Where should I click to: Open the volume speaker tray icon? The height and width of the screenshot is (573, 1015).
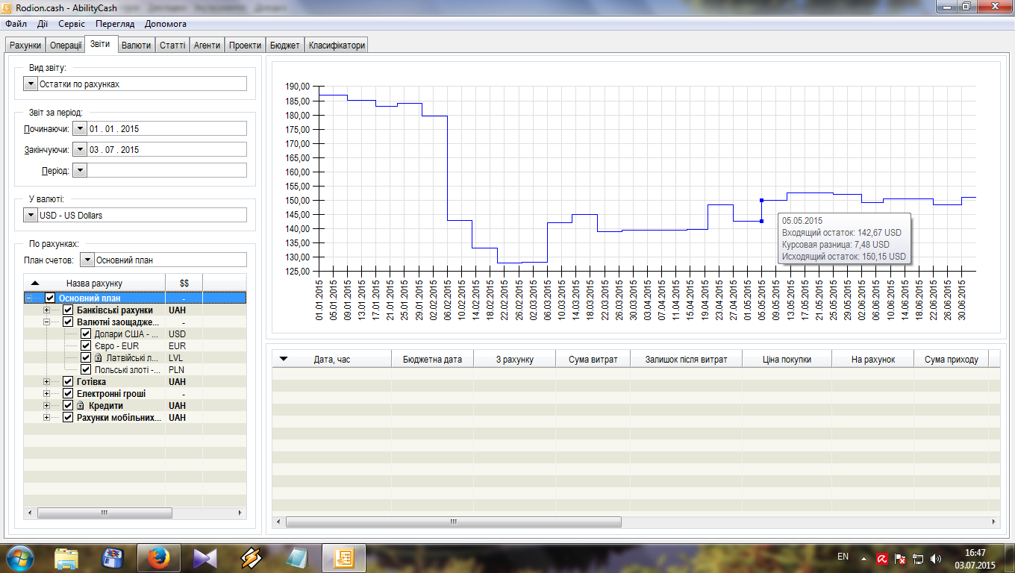pyautogui.click(x=936, y=557)
